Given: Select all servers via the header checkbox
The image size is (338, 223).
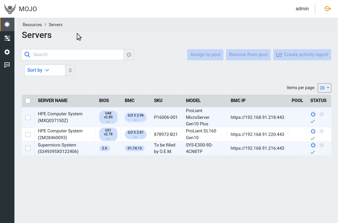Looking at the screenshot, I should click(x=28, y=101).
